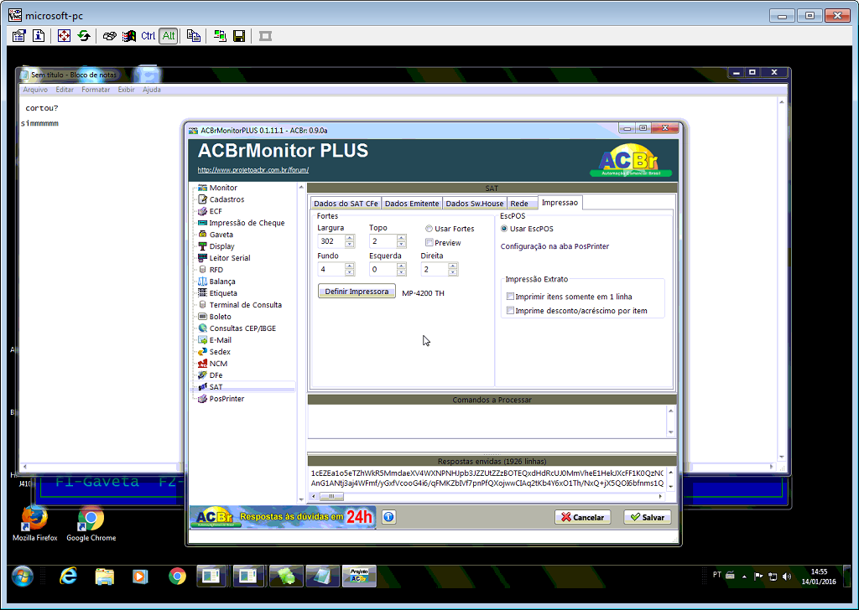Request screen refresh in VNC toolbar
859x610 pixels.
tap(84, 36)
